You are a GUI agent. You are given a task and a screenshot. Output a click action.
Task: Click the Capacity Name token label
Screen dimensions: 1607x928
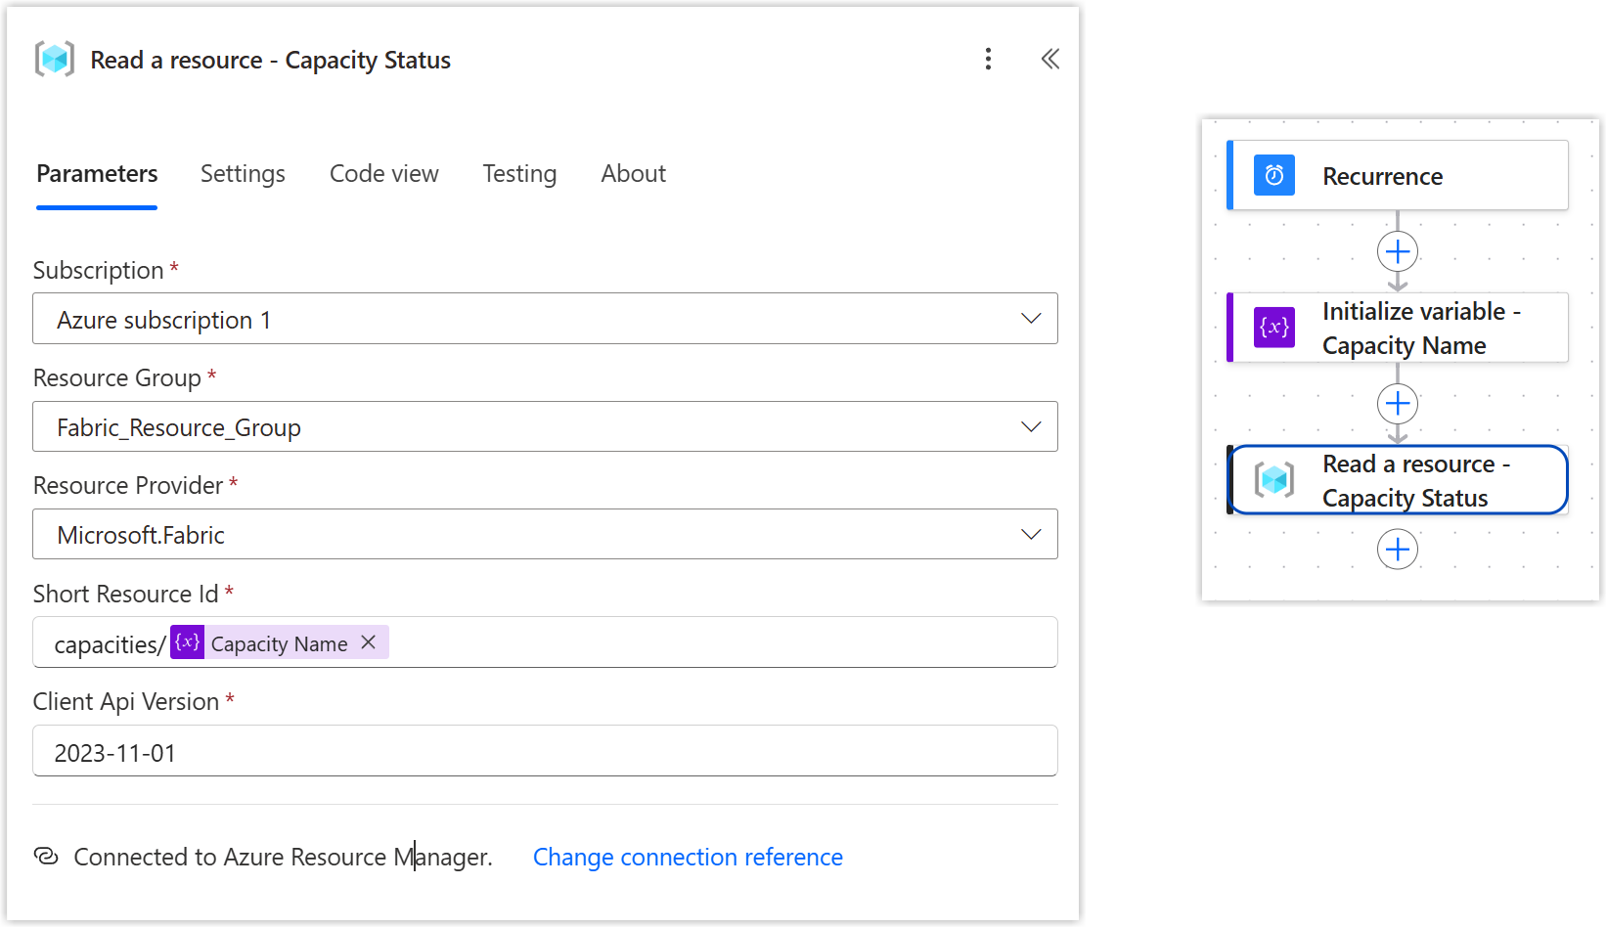pyautogui.click(x=279, y=643)
